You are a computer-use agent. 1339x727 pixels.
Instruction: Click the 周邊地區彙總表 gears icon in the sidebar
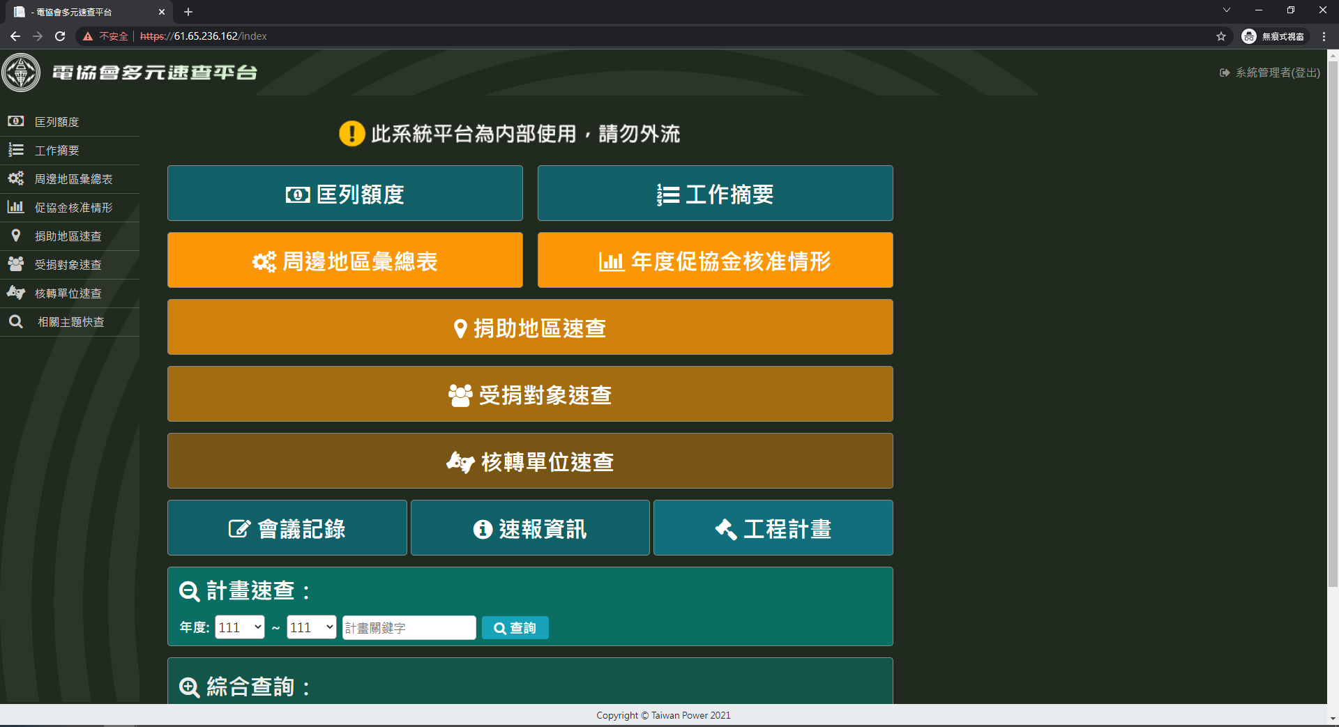pyautogui.click(x=16, y=178)
